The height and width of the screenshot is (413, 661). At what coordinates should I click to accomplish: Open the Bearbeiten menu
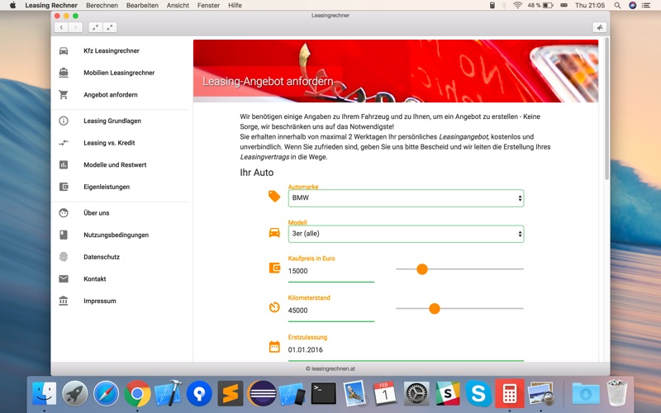click(142, 5)
